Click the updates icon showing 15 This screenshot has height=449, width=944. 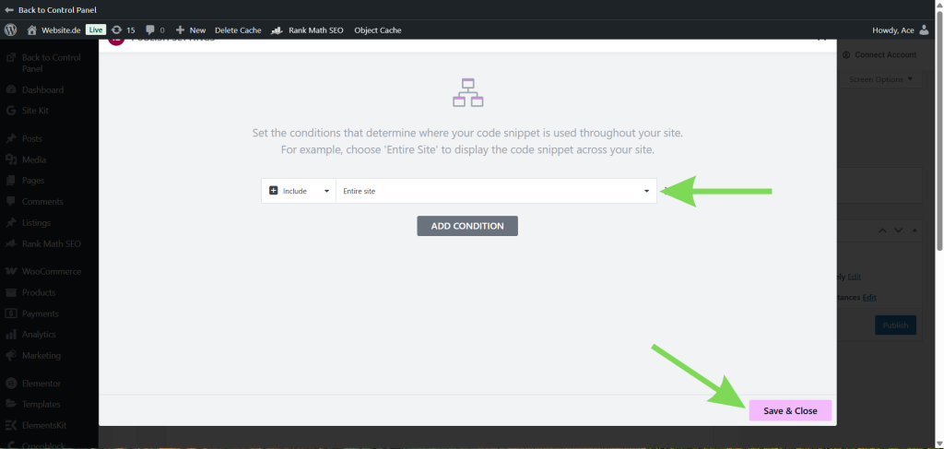[117, 30]
